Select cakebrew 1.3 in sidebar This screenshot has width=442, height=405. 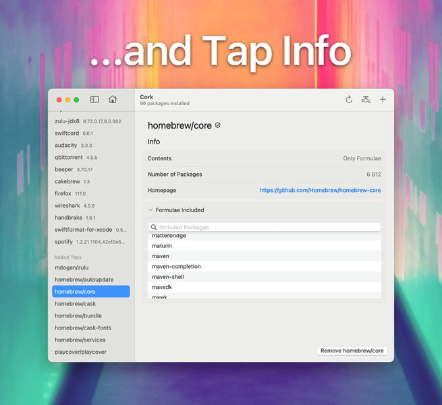click(91, 181)
